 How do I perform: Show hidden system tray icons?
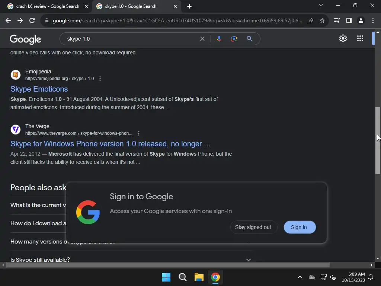click(x=300, y=277)
